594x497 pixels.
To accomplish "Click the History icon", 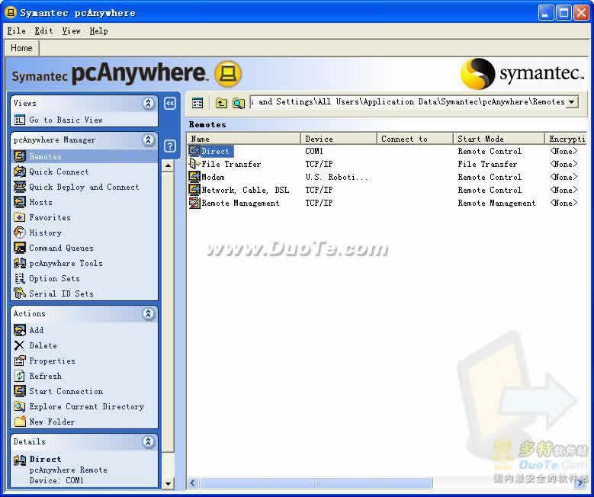I will pos(20,232).
